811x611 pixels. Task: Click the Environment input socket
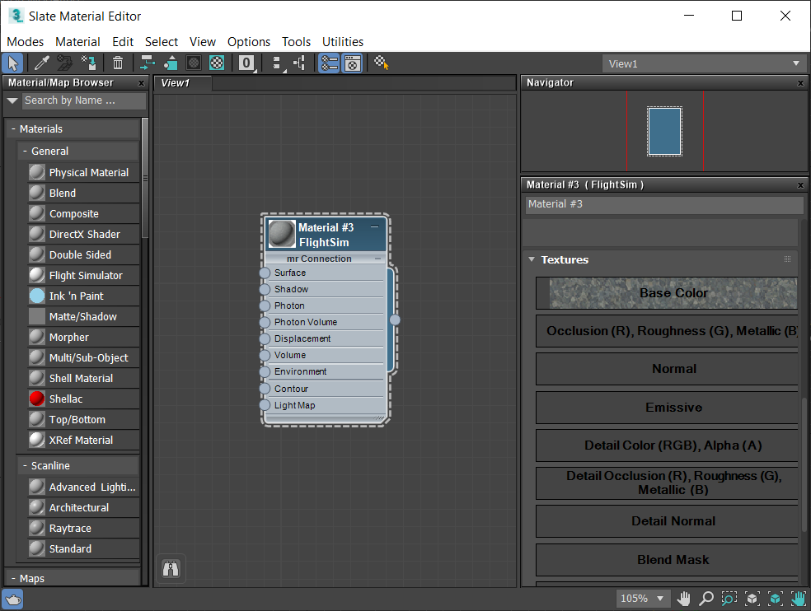tap(265, 372)
